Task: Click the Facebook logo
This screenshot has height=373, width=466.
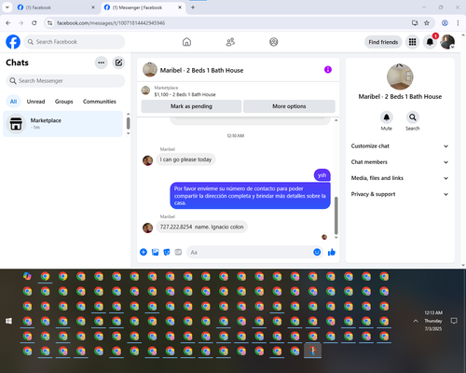Action: pyautogui.click(x=13, y=42)
